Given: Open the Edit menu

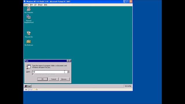Looking at the screenshot, I should coord(31,5).
